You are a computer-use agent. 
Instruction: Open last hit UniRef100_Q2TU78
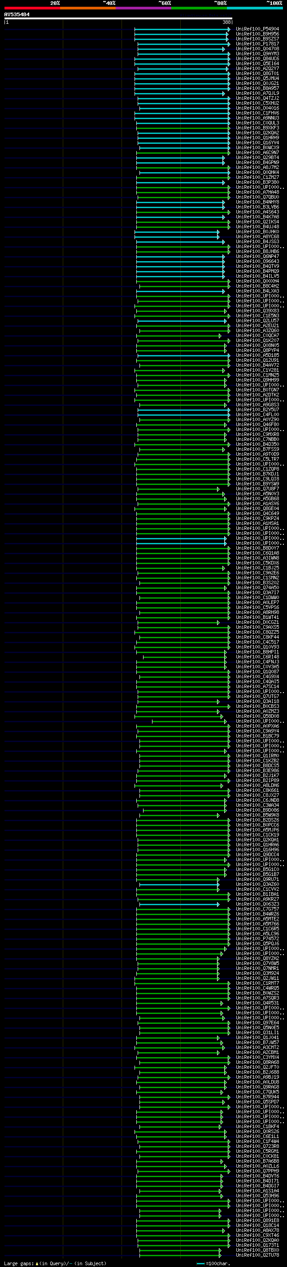click(x=257, y=1255)
